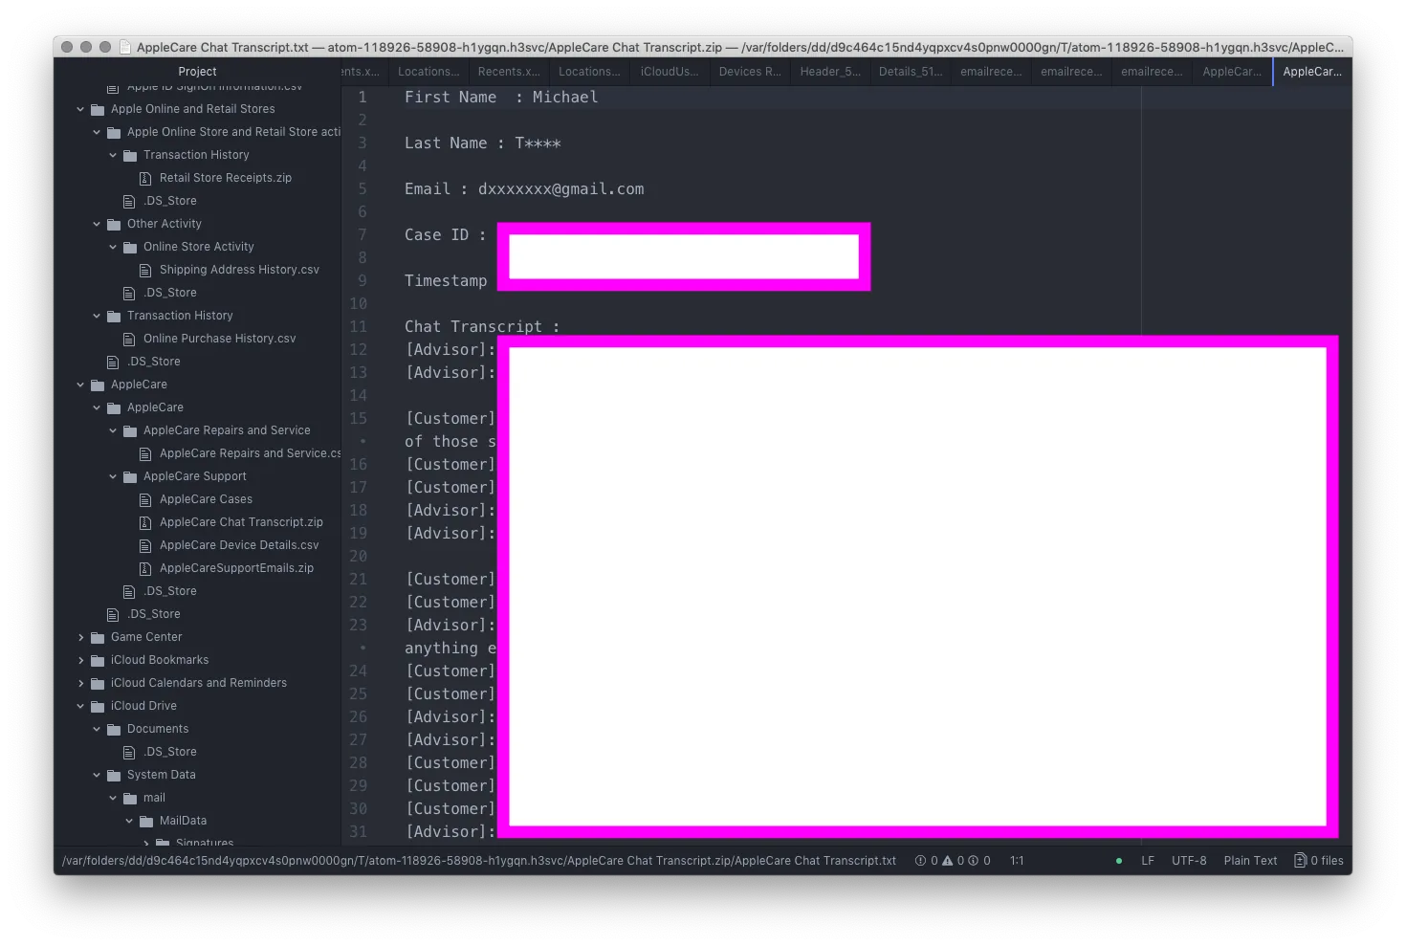
Task: Select AppleCare Device Details.csv in the tree
Action: pyautogui.click(x=239, y=545)
